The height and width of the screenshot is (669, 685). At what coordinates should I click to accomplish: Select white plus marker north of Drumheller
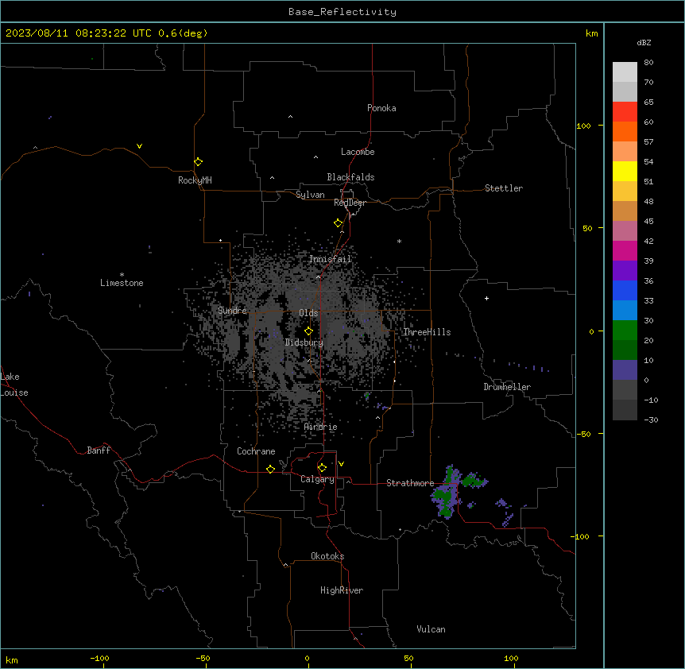[486, 298]
